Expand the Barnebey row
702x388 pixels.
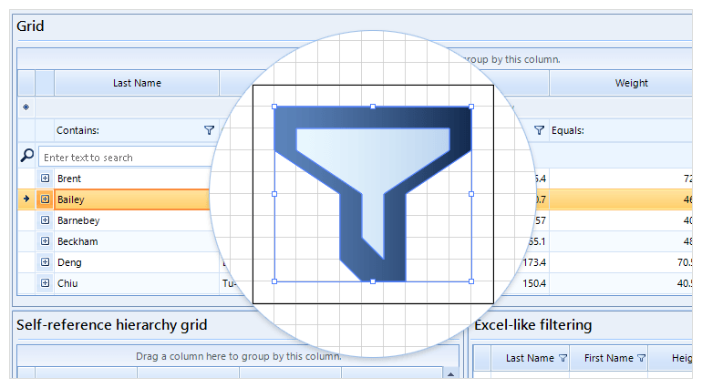(x=45, y=220)
